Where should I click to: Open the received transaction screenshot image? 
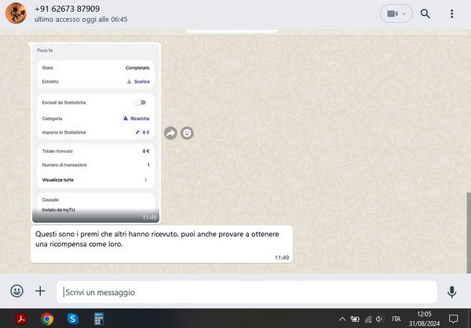pyautogui.click(x=96, y=133)
